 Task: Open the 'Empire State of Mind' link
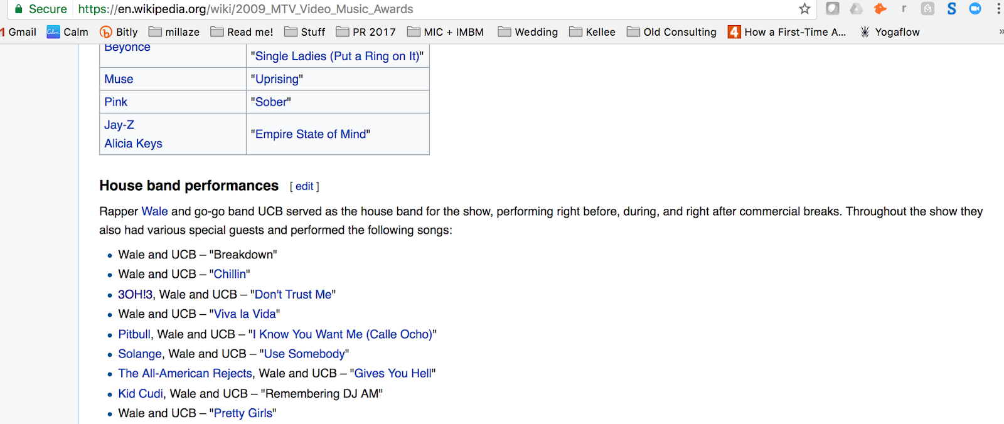[x=311, y=134]
